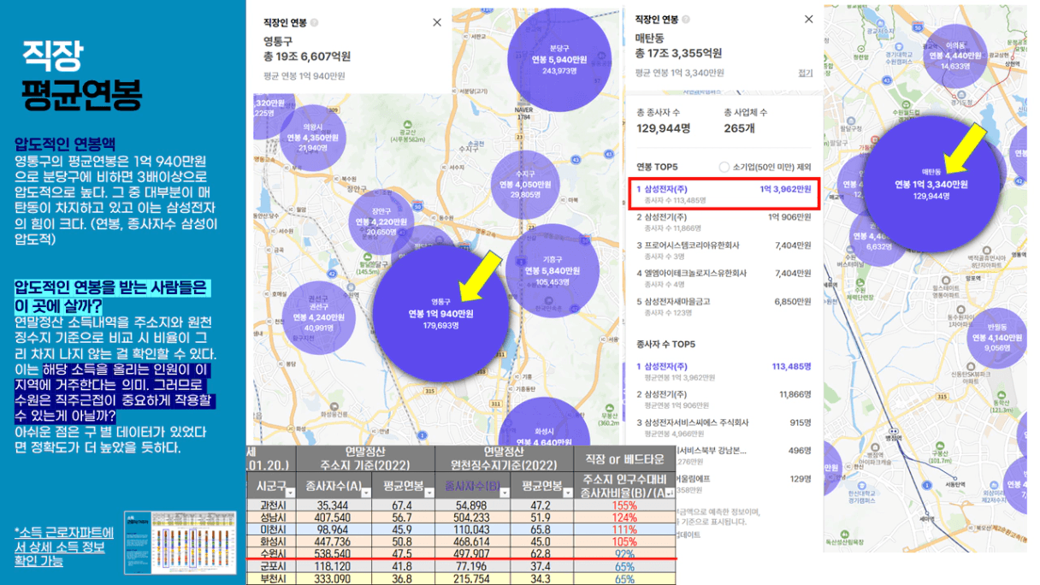Open 엘엠아이테크놀로지스유한회사 in salary list

tap(723, 279)
